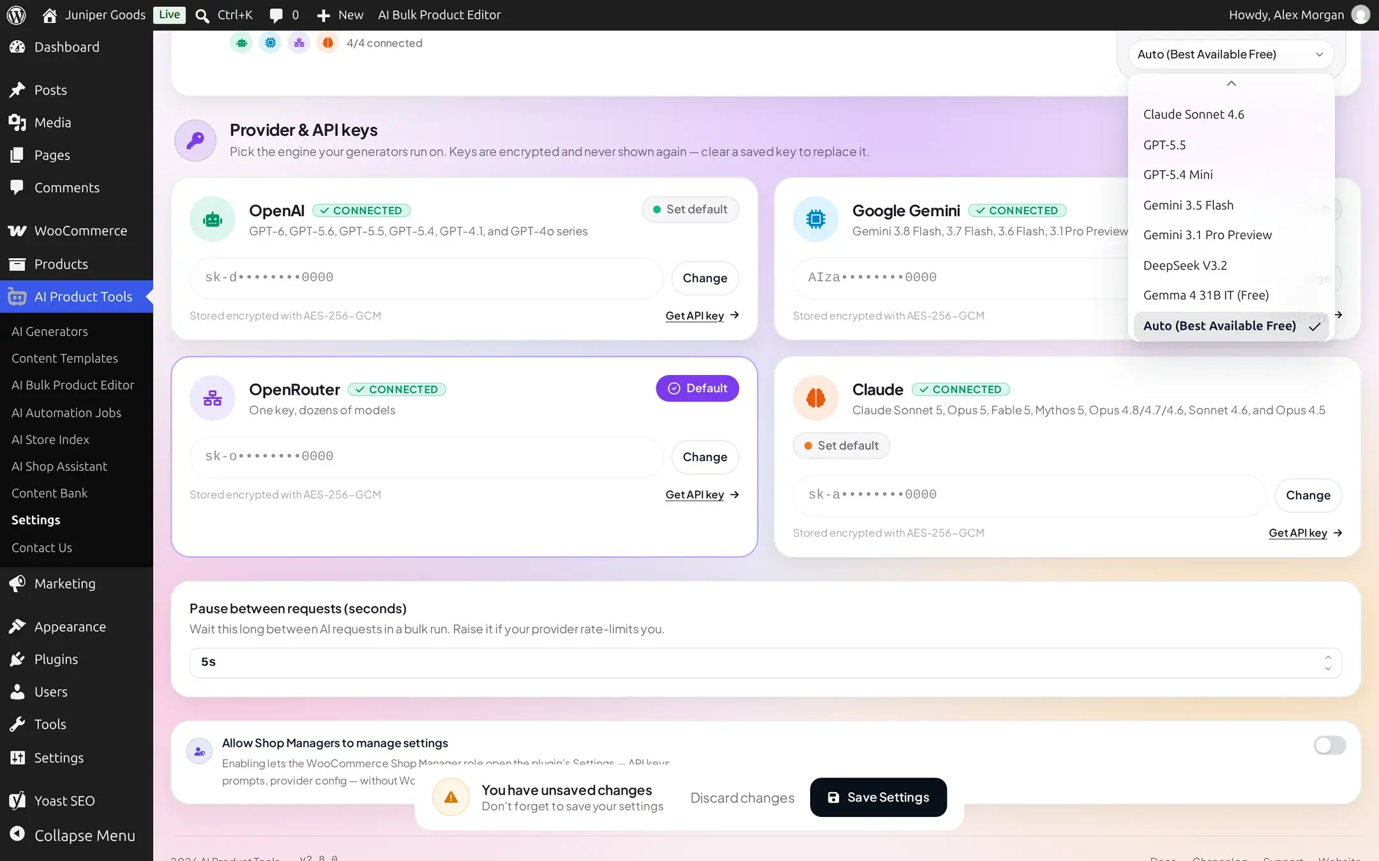Click Discard changes

click(742, 798)
